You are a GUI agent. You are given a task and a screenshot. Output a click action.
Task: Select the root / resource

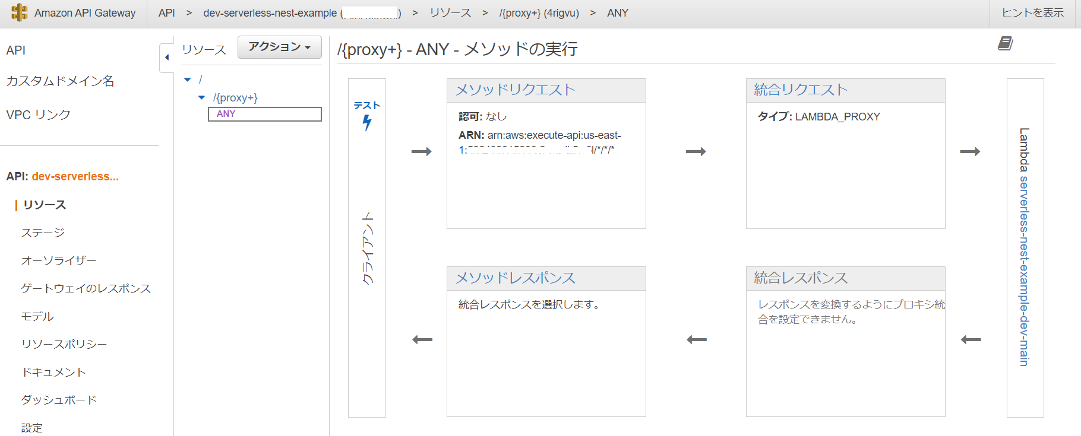click(x=201, y=79)
